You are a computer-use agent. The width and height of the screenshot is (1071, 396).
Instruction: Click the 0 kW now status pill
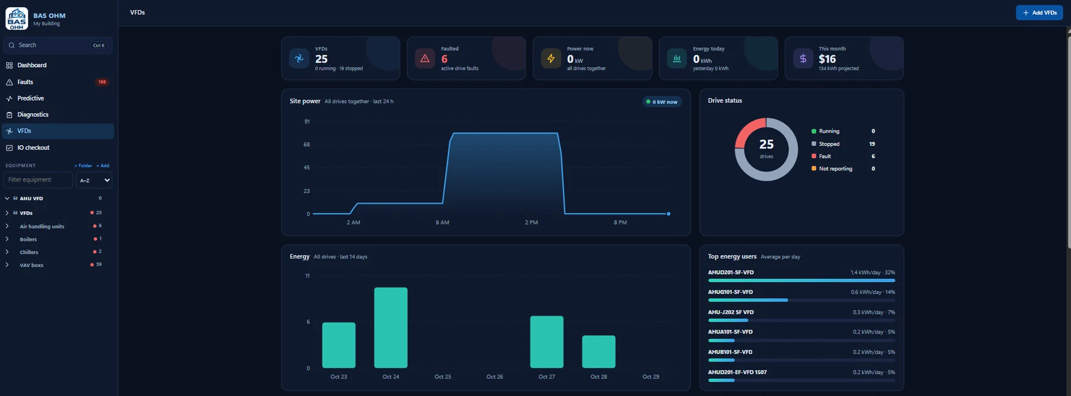click(x=662, y=102)
